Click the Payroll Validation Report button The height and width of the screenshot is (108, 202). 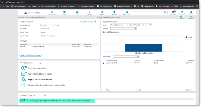point(31,55)
